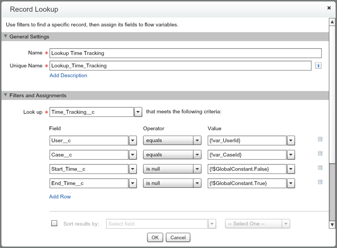The image size is (337, 248).
Task: Remove the End_Time__c filter row
Action: pos(320,182)
